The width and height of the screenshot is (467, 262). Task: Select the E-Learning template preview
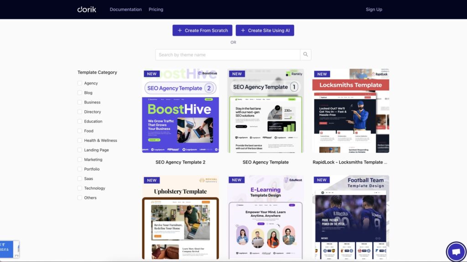(265, 217)
